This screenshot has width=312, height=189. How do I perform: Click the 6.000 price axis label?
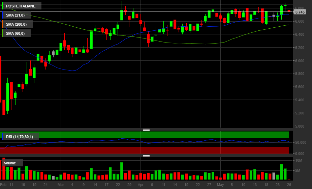coord(300,61)
